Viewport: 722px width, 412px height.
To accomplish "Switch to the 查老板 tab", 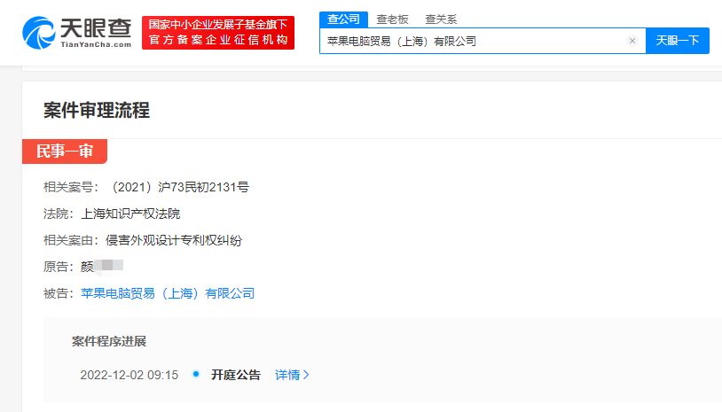I will 392,19.
